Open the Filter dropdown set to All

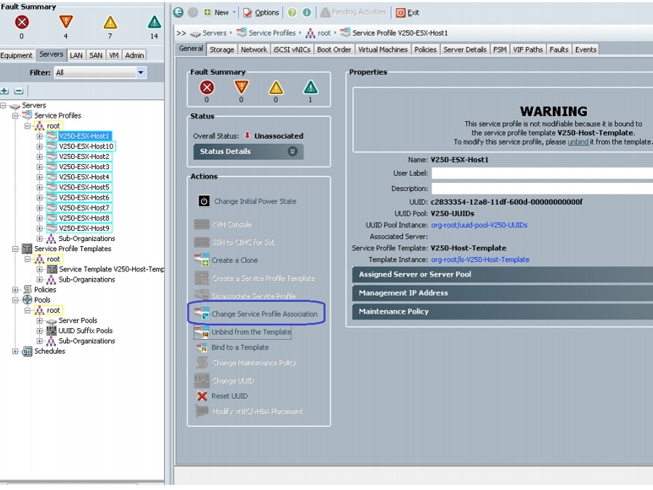[x=100, y=73]
